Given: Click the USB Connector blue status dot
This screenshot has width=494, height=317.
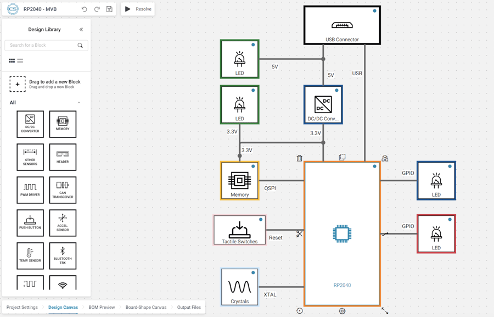Looking at the screenshot, I should [x=374, y=11].
